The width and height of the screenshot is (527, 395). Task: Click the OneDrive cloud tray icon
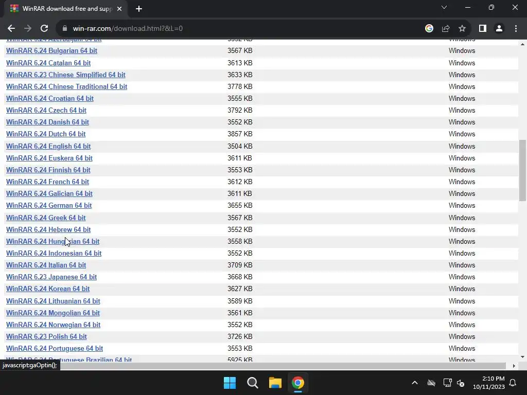pos(431,383)
